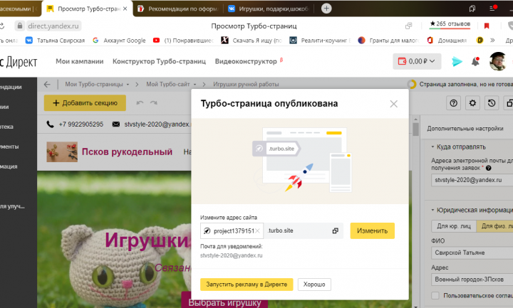Screen dimensions: 513x308
Task: Click the Хорошо button
Action: click(314, 284)
